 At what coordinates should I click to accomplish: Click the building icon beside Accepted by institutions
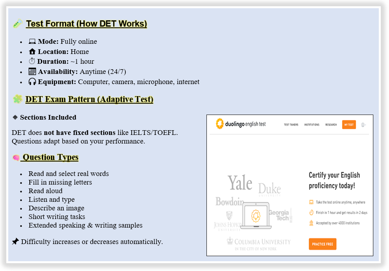tap(311, 223)
